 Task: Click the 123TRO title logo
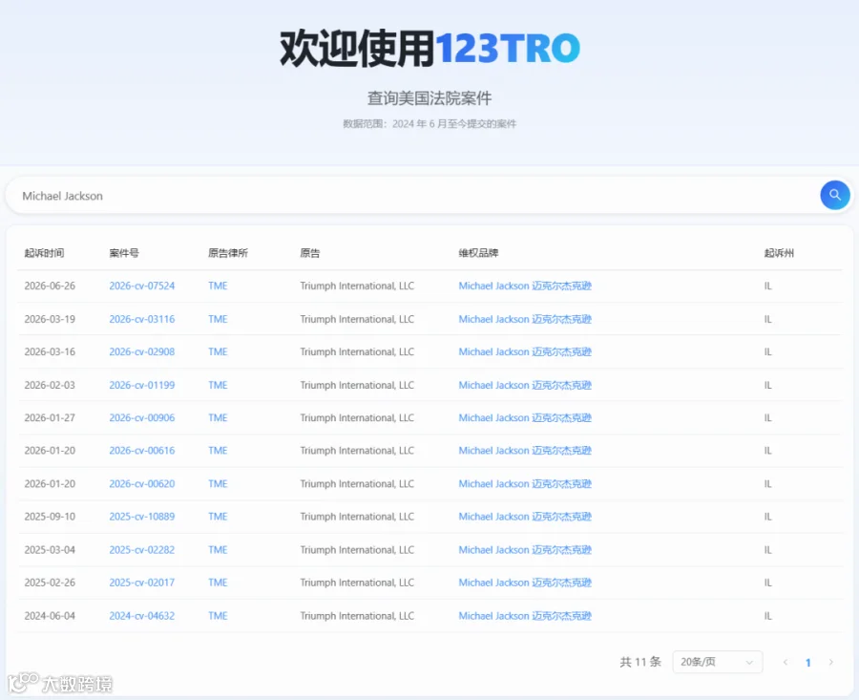(508, 49)
